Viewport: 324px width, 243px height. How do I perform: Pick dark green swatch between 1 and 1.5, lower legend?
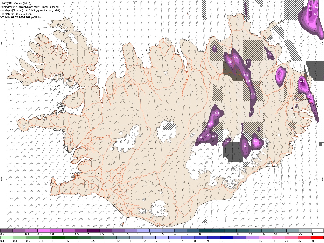(58, 238)
